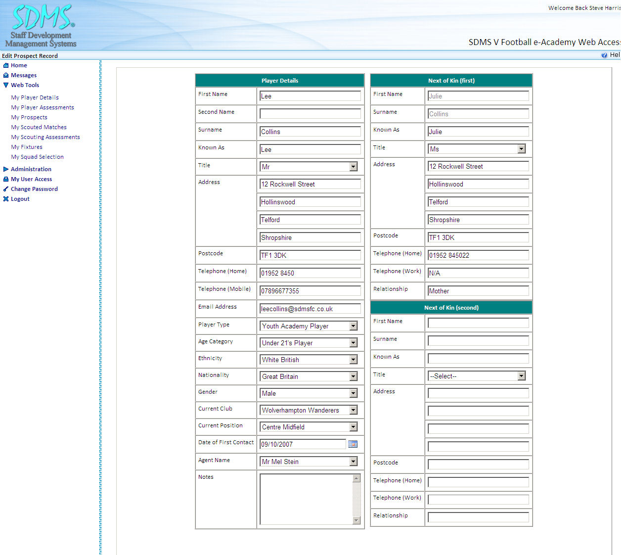Click the Date of First Contact field

(303, 444)
